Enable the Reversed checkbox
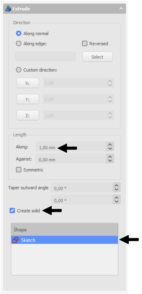Screen dimensions: 142x294 pyautogui.click(x=85, y=44)
